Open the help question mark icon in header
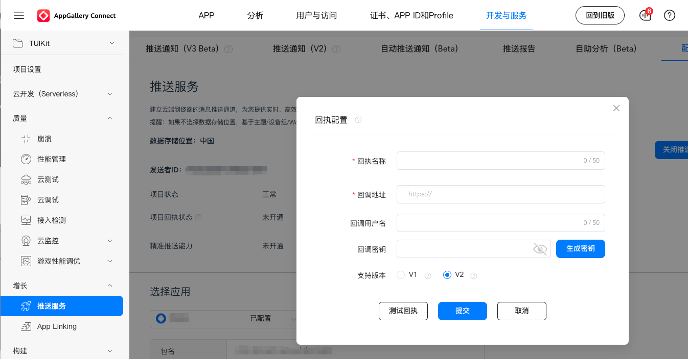This screenshot has width=688, height=359. pos(670,15)
